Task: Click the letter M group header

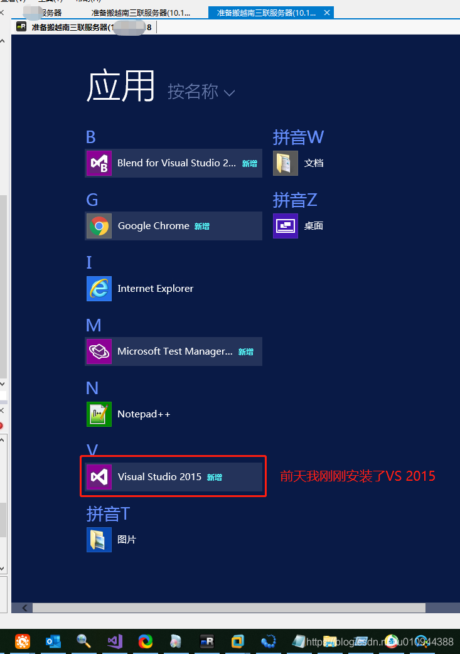Action: pyautogui.click(x=94, y=325)
